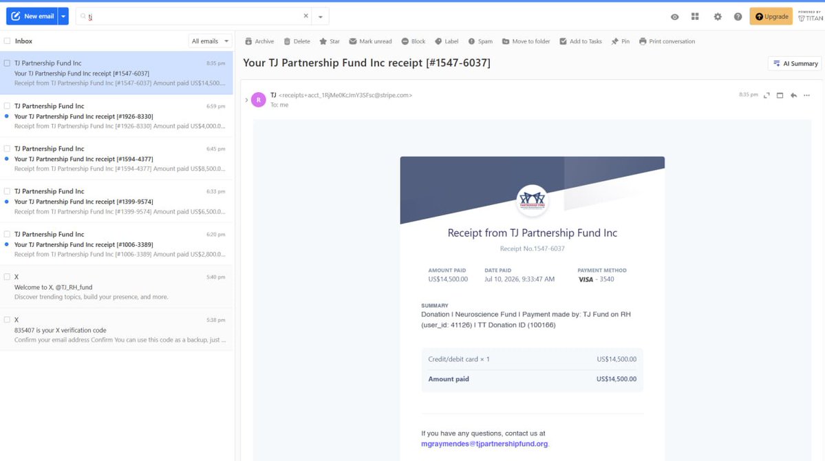Expand the email to full view icon

pos(767,95)
